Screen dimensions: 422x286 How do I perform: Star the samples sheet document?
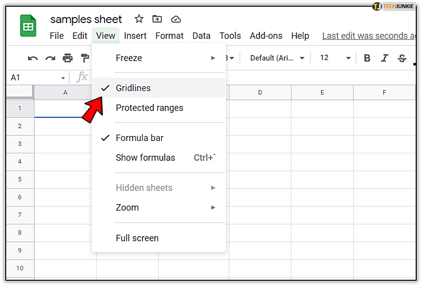(139, 19)
